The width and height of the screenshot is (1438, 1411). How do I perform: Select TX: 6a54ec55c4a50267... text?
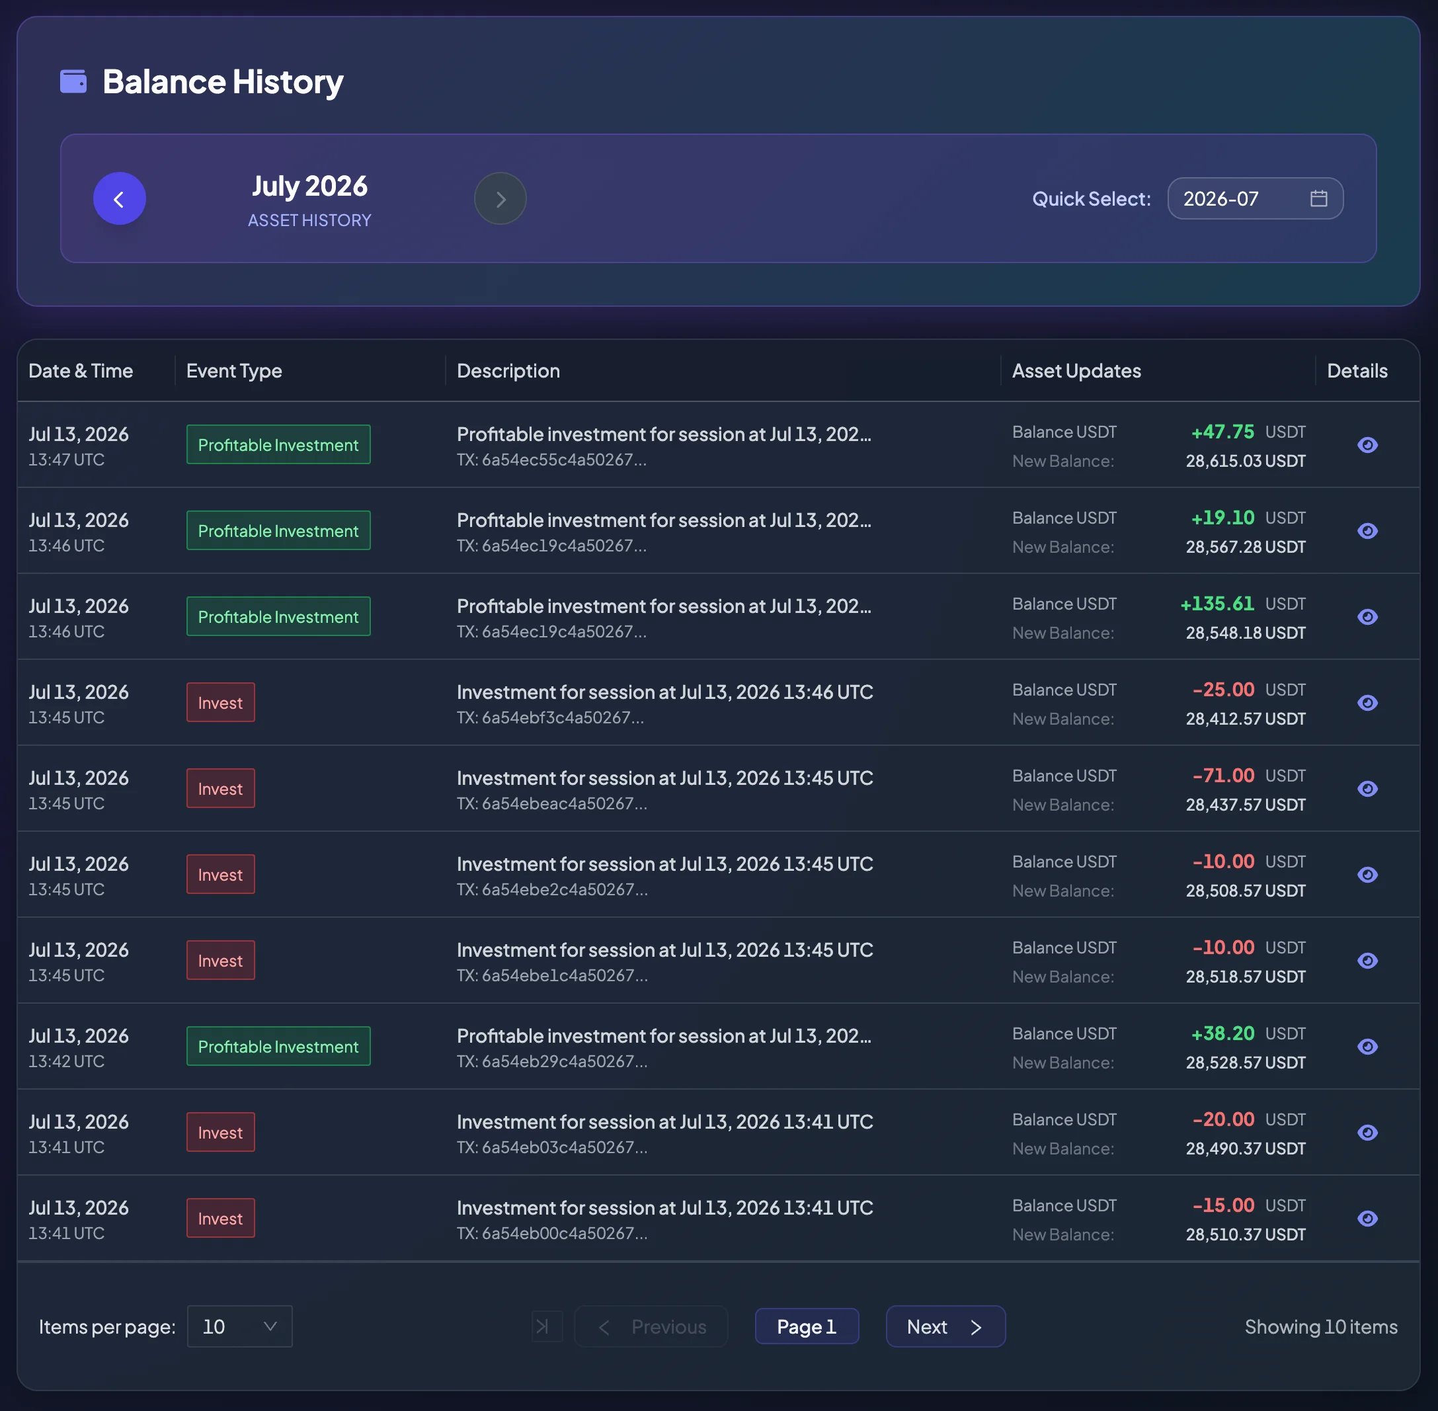pyautogui.click(x=551, y=460)
